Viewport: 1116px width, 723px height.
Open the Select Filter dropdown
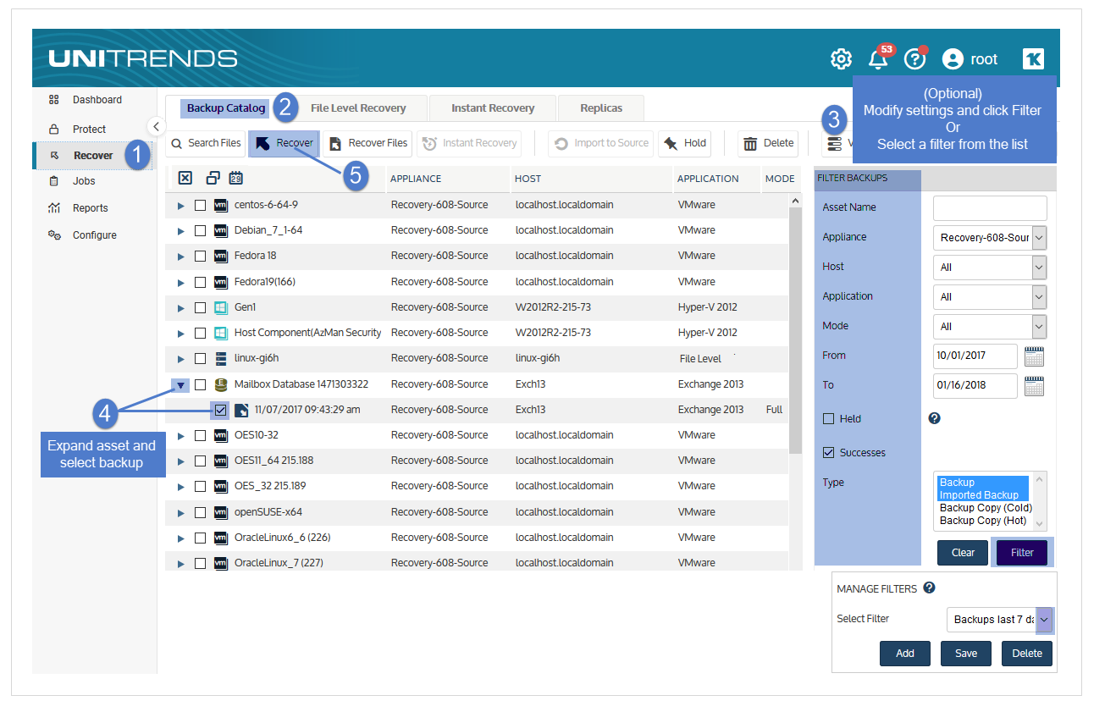tap(999, 620)
